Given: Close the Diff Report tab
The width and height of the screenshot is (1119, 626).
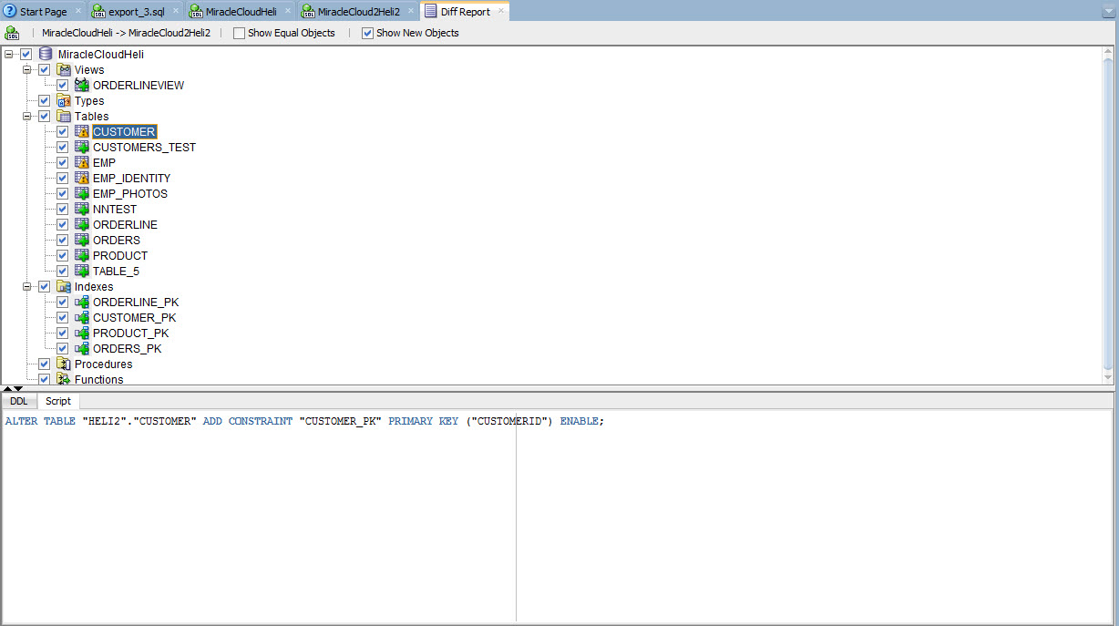Looking at the screenshot, I should coord(501,11).
